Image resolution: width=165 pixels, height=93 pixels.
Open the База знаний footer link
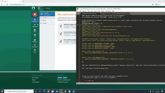pos(35,78)
